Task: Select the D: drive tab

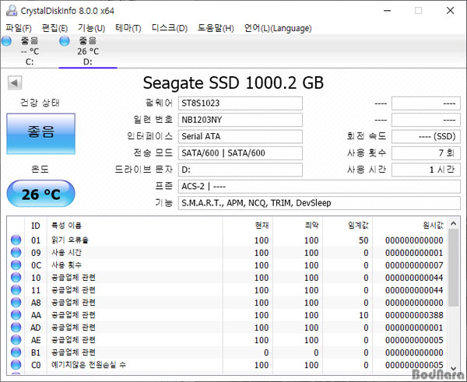Action: click(88, 51)
